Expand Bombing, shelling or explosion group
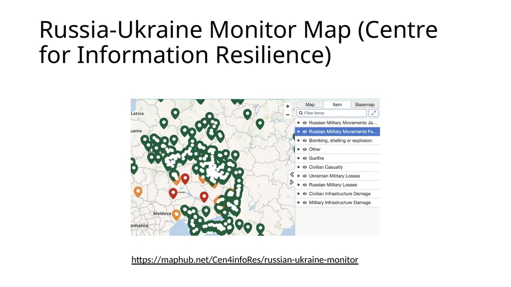 [298, 141]
